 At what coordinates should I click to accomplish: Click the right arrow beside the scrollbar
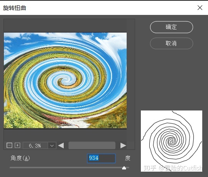tap(123, 146)
